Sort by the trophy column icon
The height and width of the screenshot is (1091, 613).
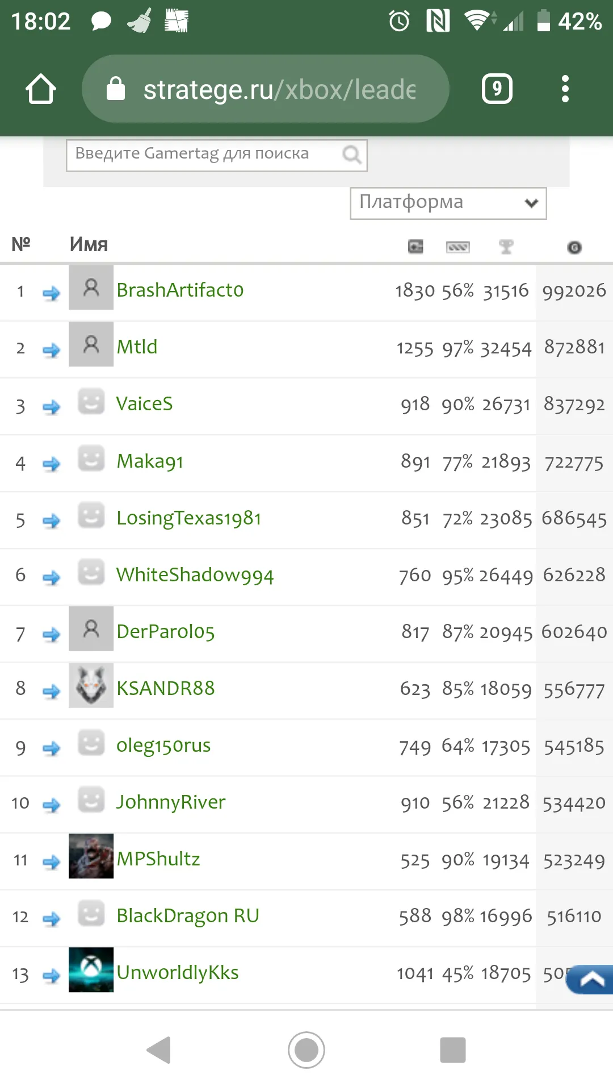[506, 247]
